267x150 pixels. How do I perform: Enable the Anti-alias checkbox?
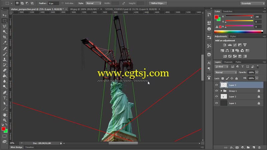click(x=62, y=3)
